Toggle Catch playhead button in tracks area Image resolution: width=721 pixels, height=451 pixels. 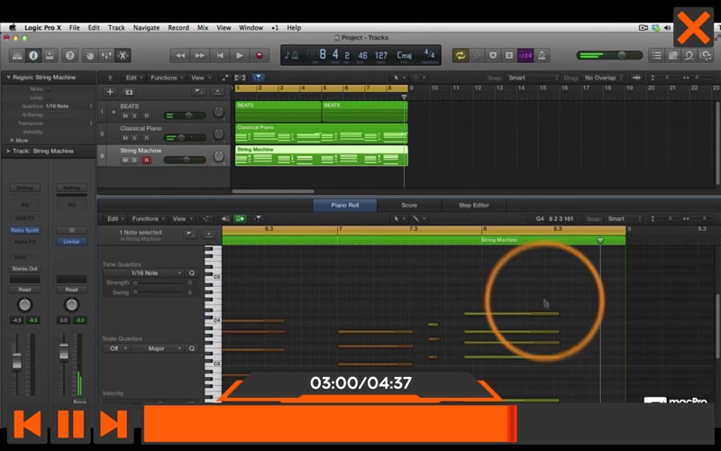[x=258, y=78]
